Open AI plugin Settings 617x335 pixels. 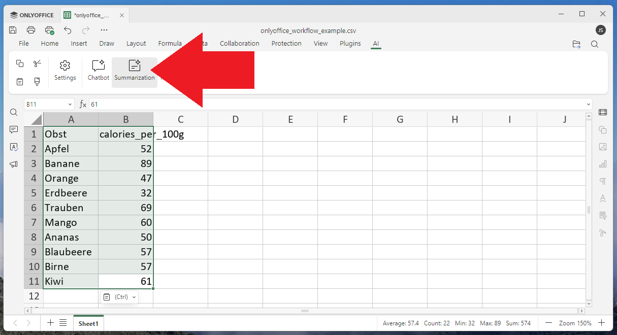click(x=65, y=71)
